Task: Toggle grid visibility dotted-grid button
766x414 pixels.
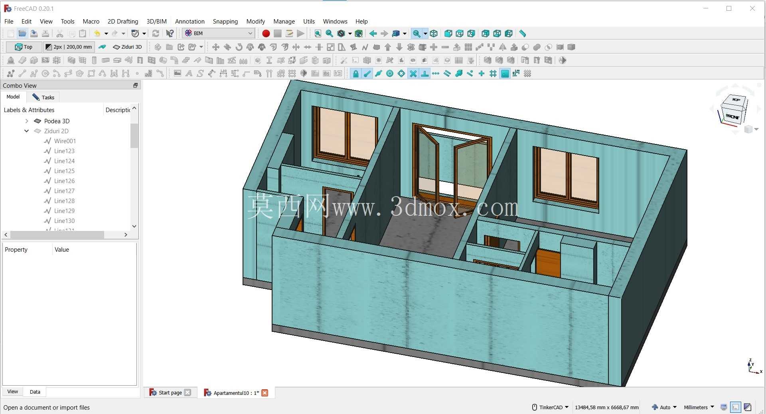Action: 528,73
